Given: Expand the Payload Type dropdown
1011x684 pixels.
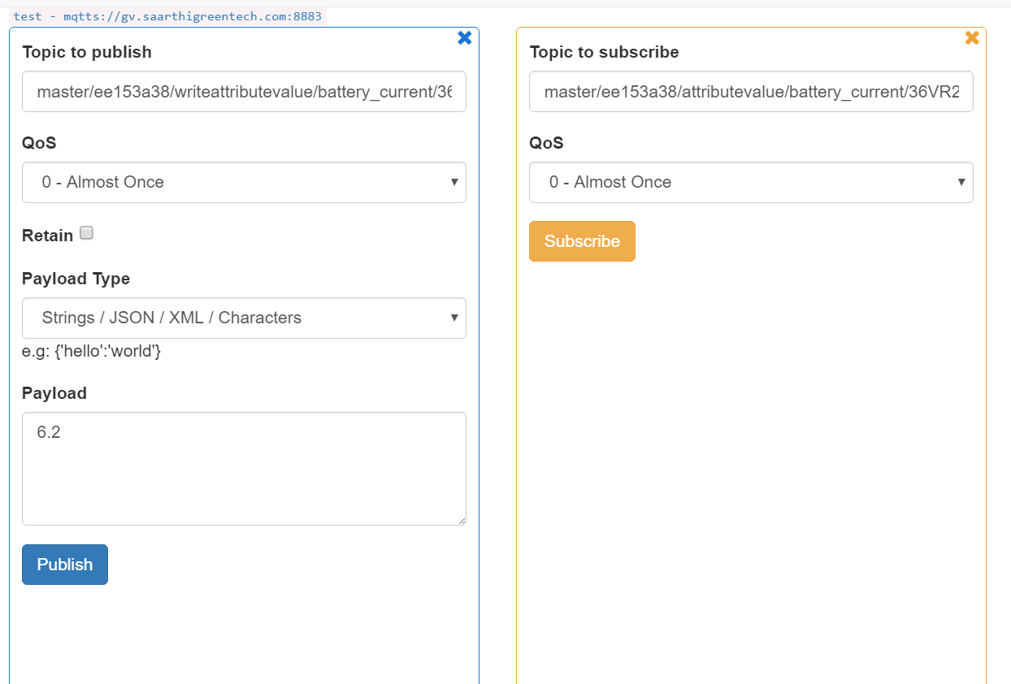Looking at the screenshot, I should [244, 318].
